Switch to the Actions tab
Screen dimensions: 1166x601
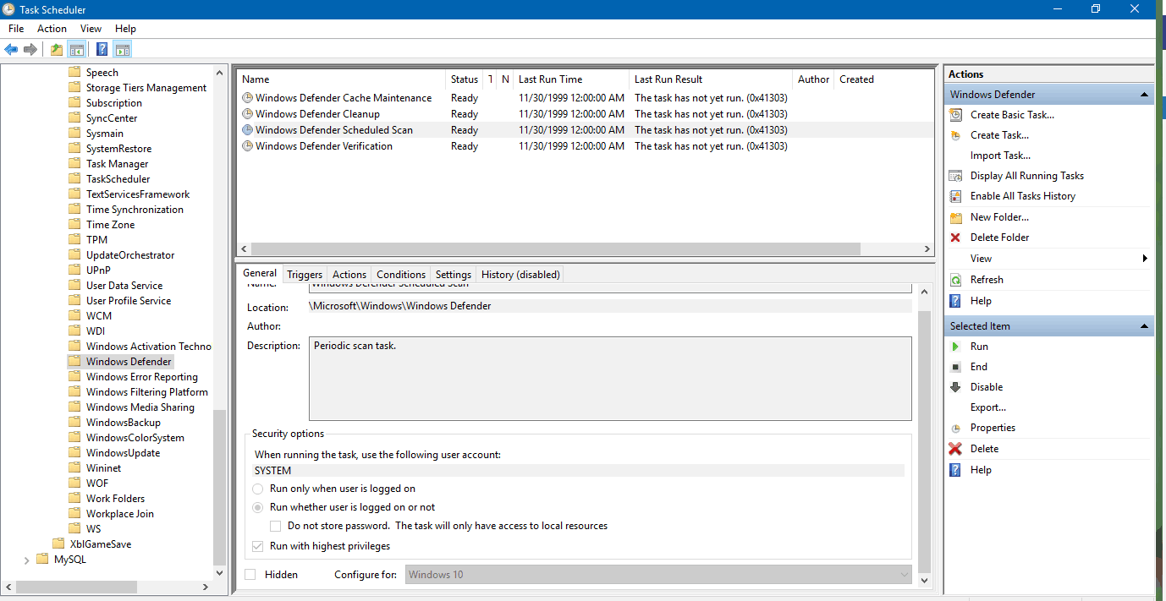coord(349,275)
